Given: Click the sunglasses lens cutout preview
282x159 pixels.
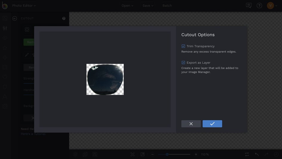Looking at the screenshot, I should pos(105,79).
